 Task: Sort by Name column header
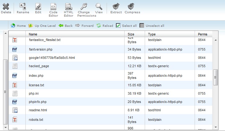[33, 34]
